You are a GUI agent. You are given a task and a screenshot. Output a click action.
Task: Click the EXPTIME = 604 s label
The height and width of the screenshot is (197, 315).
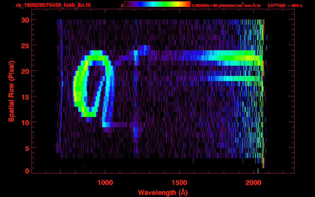(x=285, y=5)
